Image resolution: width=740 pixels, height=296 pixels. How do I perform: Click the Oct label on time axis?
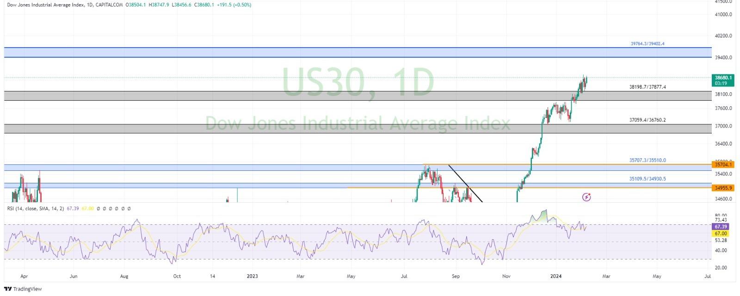177,277
